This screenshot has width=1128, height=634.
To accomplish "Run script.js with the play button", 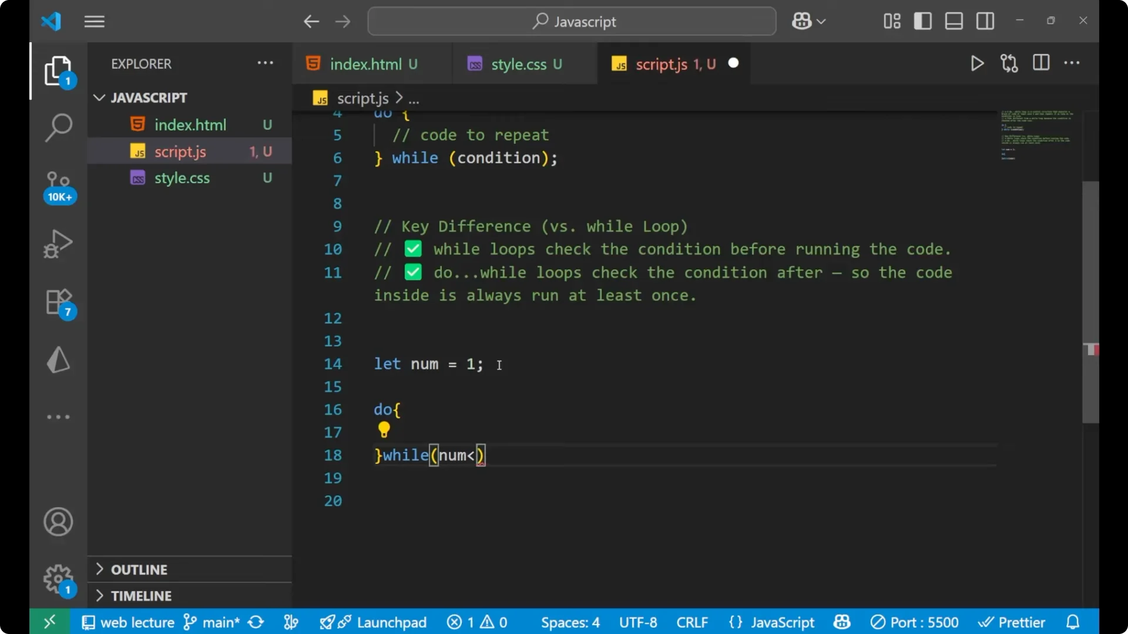I will coord(977,63).
